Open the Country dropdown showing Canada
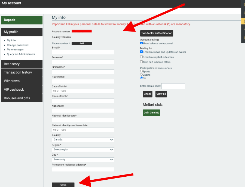 [83, 140]
